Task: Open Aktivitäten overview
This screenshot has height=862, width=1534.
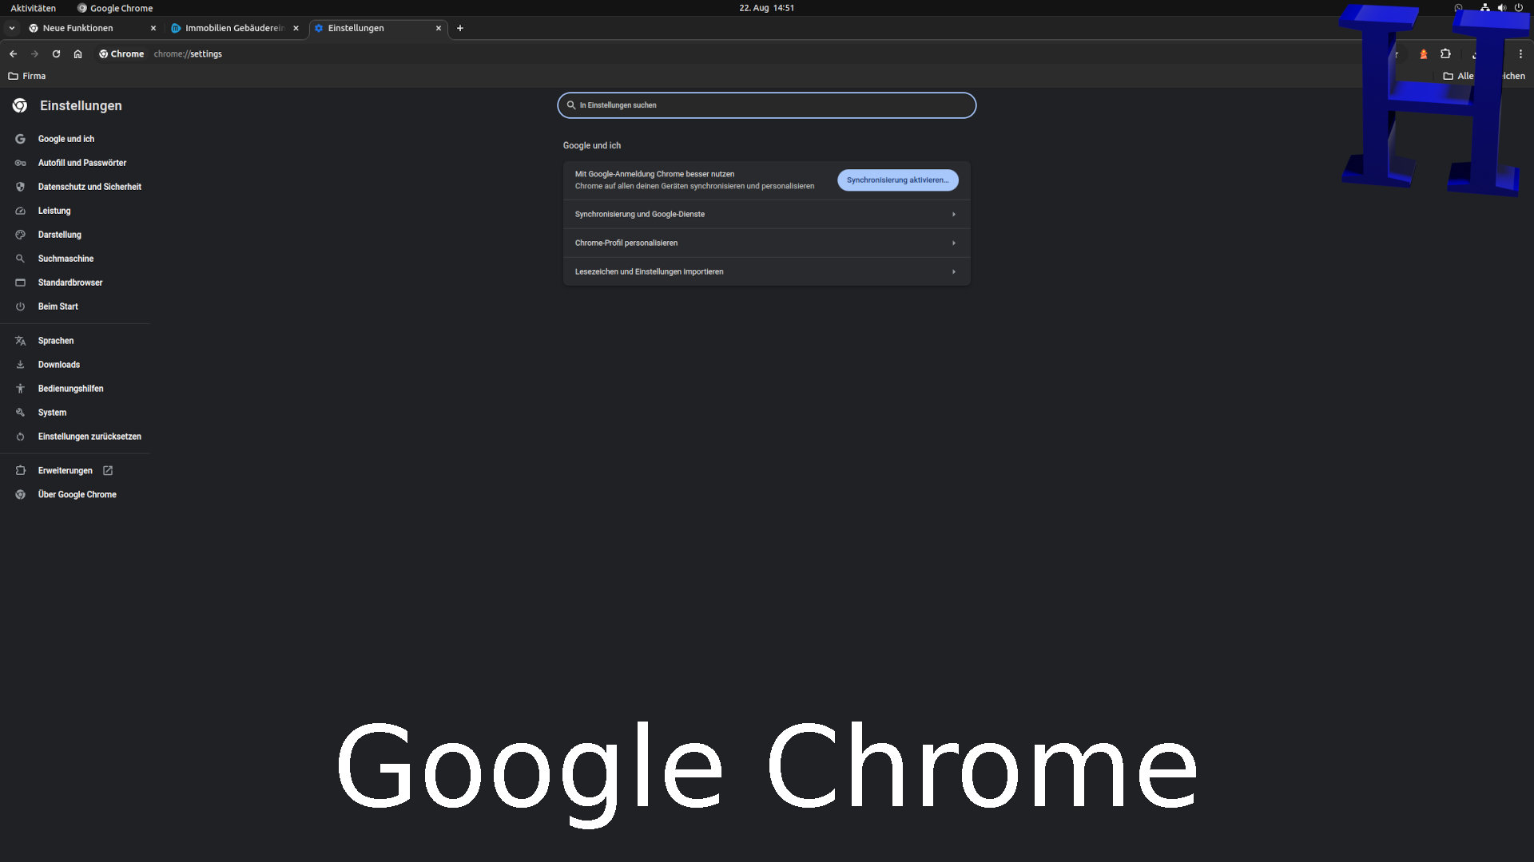Action: [x=33, y=8]
